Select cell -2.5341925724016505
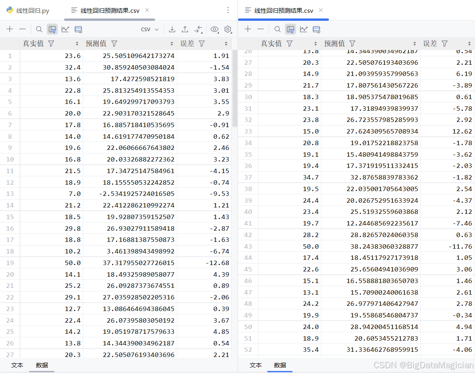The width and height of the screenshot is (475, 373). [130, 194]
